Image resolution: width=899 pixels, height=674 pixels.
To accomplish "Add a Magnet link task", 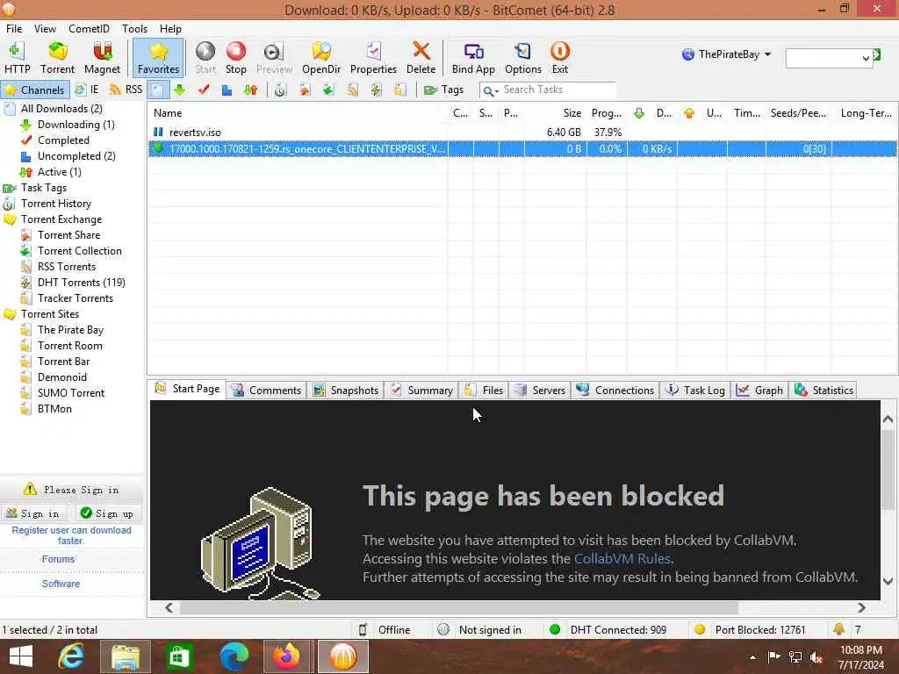I will tap(102, 58).
